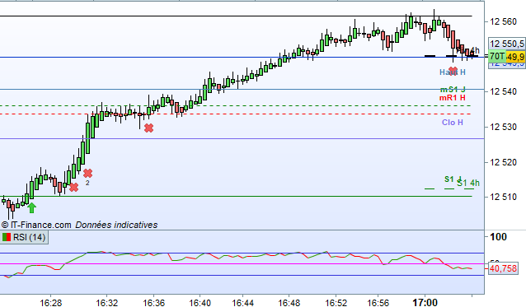Click the red 40,758 RSI value
Viewport: 526px width, 307px height.
coord(503,268)
